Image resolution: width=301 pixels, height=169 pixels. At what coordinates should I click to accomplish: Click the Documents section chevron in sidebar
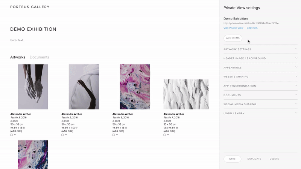pyautogui.click(x=296, y=95)
